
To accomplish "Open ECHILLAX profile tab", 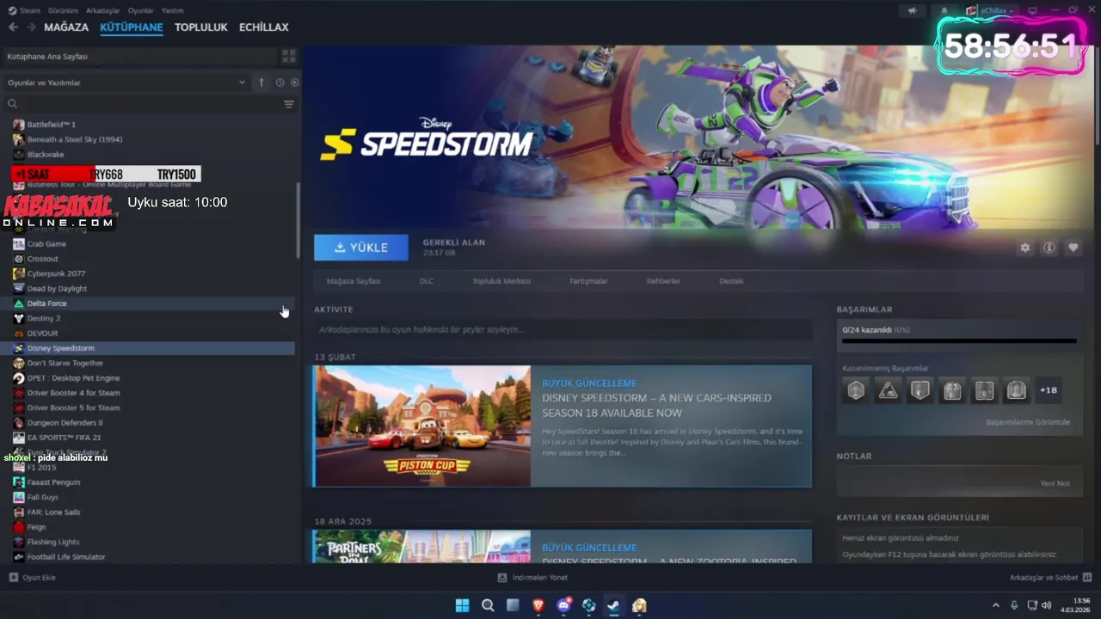I will pos(264,28).
